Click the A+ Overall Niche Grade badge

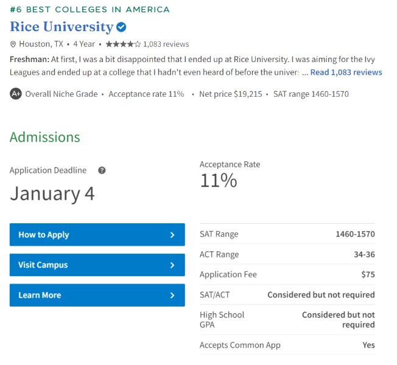click(16, 94)
